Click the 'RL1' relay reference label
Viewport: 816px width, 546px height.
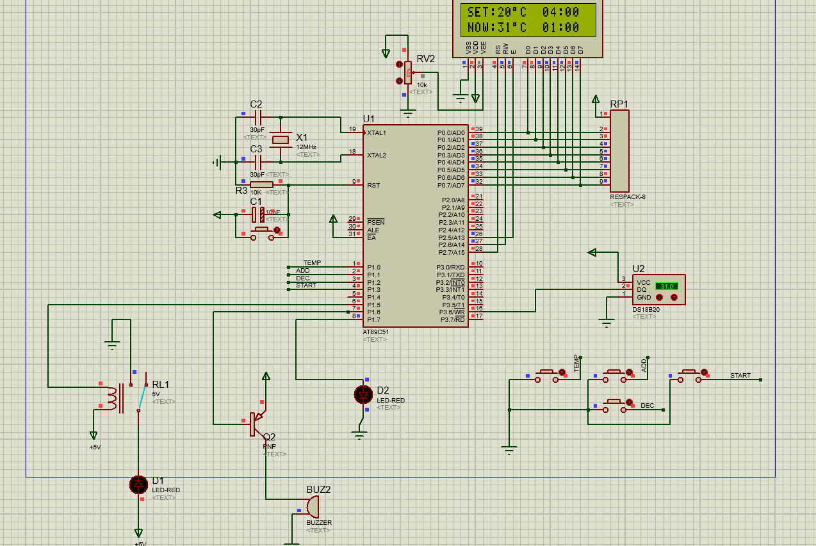point(161,384)
